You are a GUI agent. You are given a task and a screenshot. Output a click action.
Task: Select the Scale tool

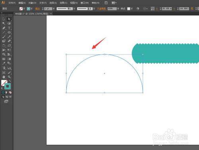coord(9,46)
